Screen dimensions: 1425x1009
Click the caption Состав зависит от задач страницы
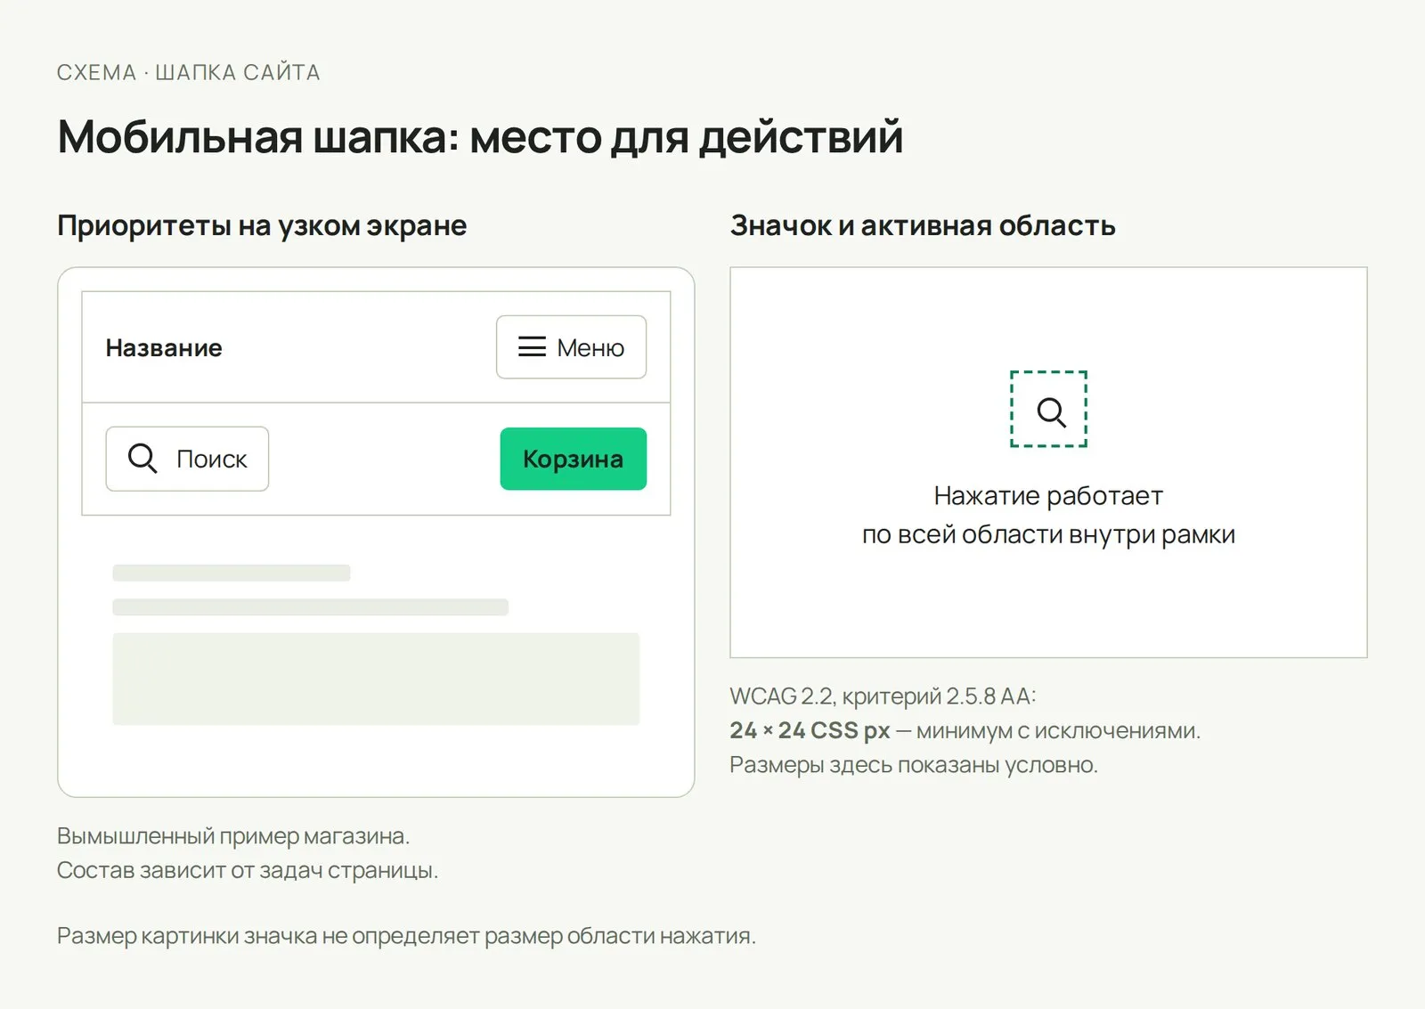click(x=248, y=871)
